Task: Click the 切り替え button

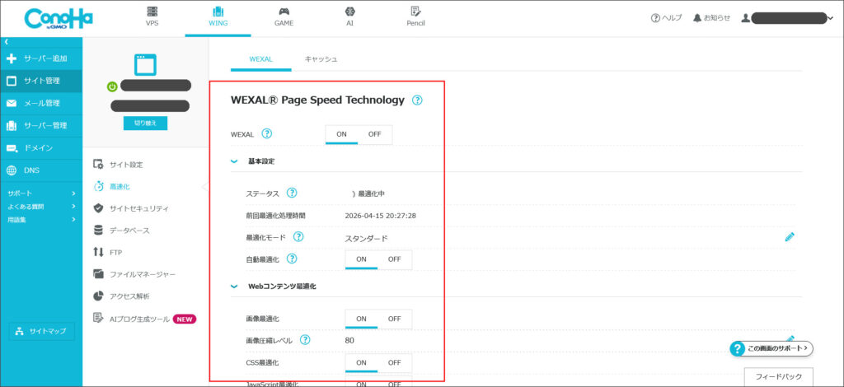Action: pyautogui.click(x=145, y=123)
